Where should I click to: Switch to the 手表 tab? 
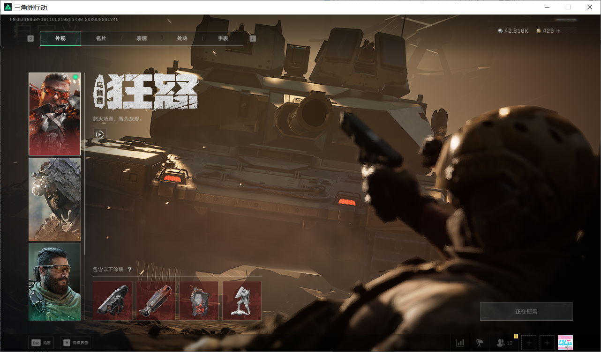[x=223, y=38]
